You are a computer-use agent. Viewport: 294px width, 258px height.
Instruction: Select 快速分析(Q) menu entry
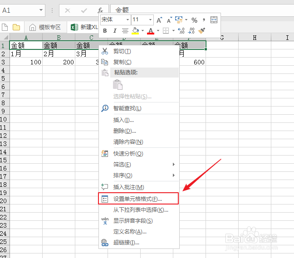(139, 154)
